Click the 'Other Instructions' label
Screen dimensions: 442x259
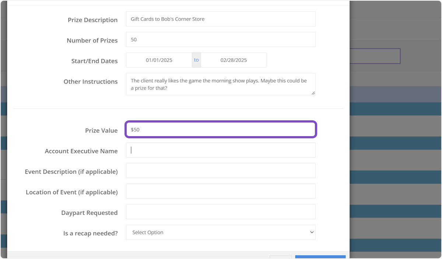[x=90, y=82]
